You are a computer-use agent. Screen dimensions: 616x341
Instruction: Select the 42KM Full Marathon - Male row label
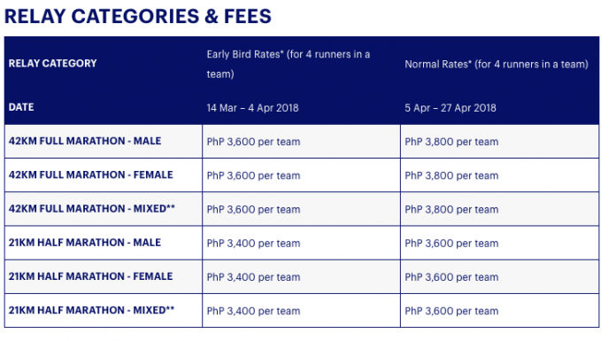point(85,141)
